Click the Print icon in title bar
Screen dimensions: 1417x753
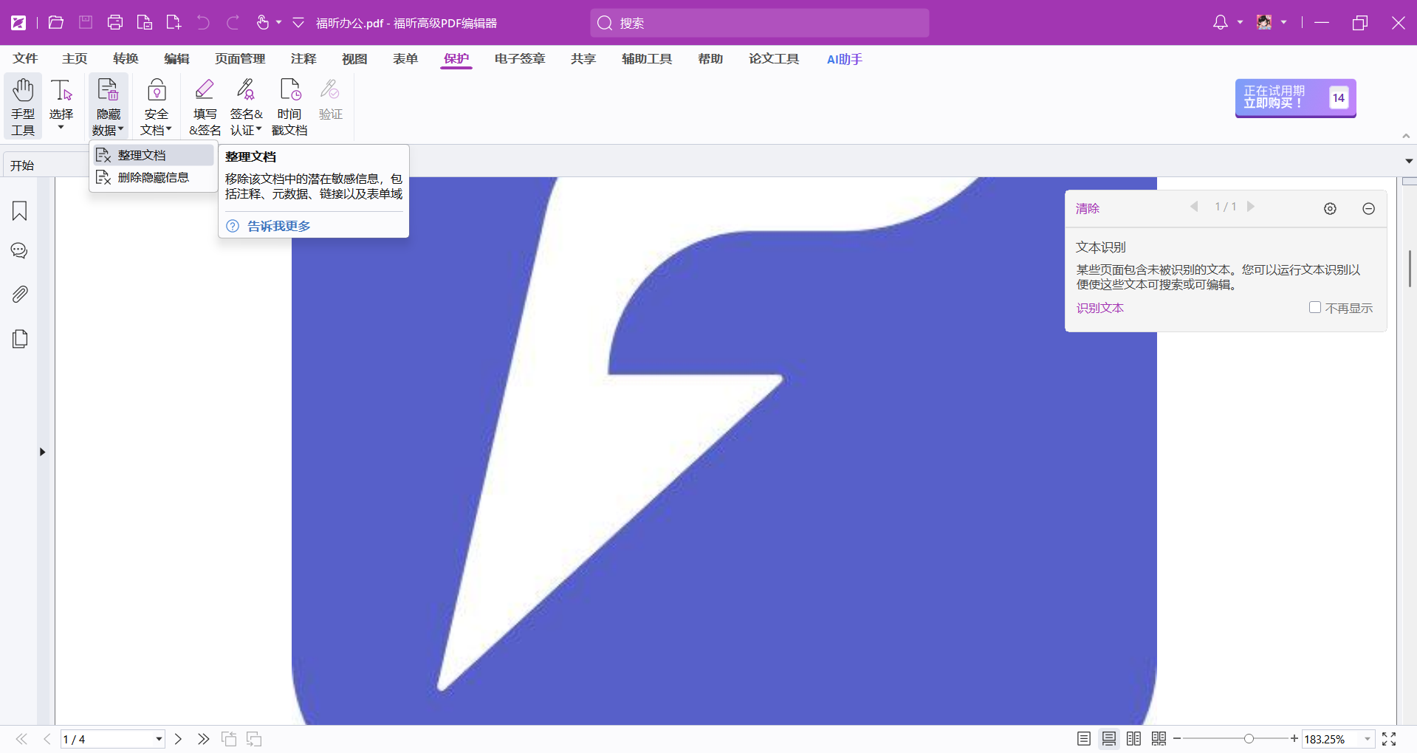tap(114, 23)
